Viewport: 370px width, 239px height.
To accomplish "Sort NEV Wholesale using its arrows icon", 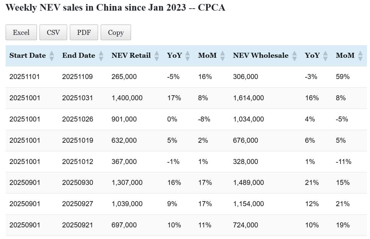I will [294, 56].
